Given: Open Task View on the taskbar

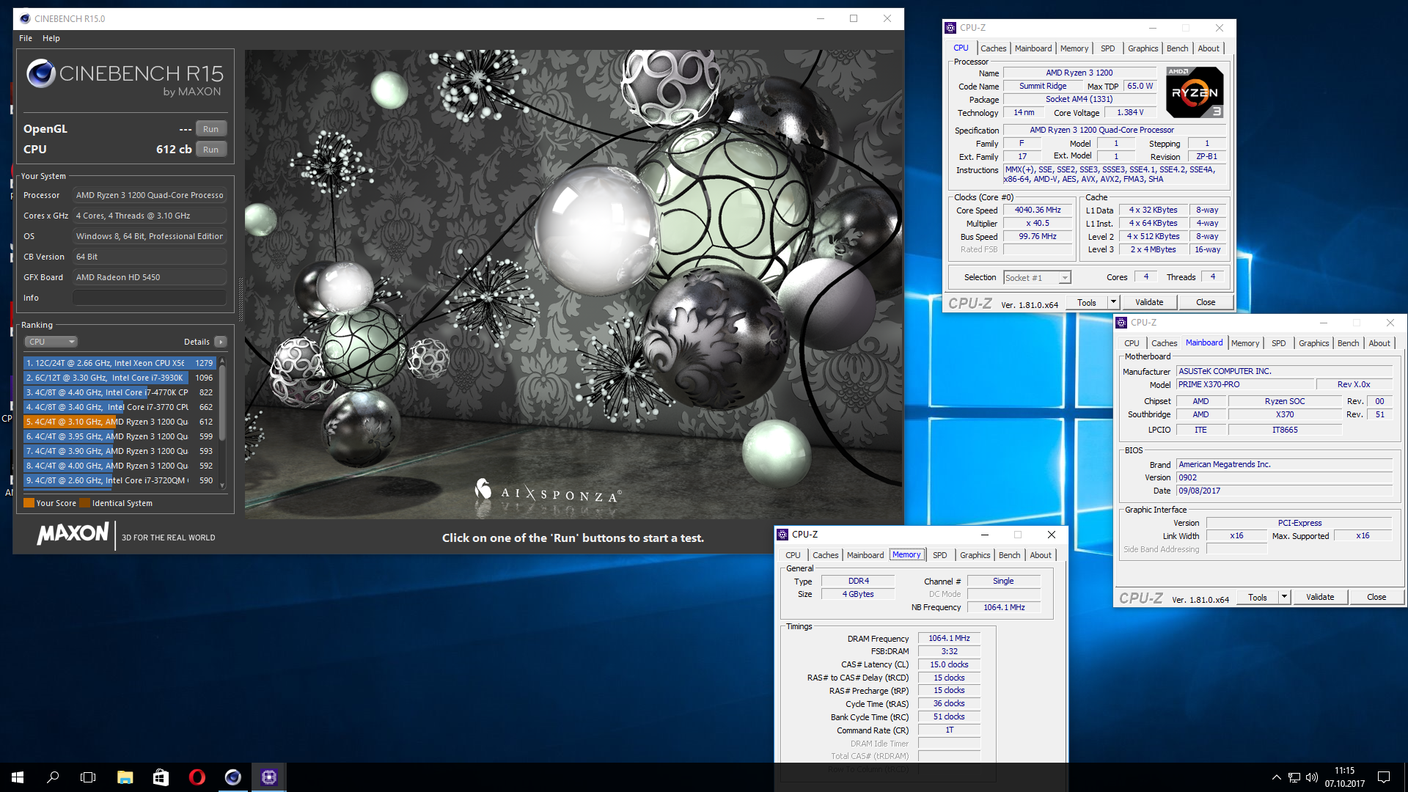Looking at the screenshot, I should (88, 777).
